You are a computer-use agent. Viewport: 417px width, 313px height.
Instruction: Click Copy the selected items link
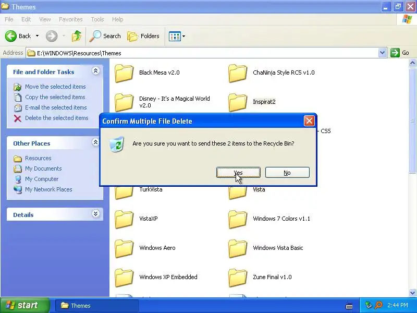tap(55, 97)
